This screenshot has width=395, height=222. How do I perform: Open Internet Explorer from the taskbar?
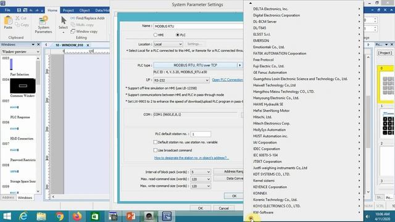(x=23, y=216)
